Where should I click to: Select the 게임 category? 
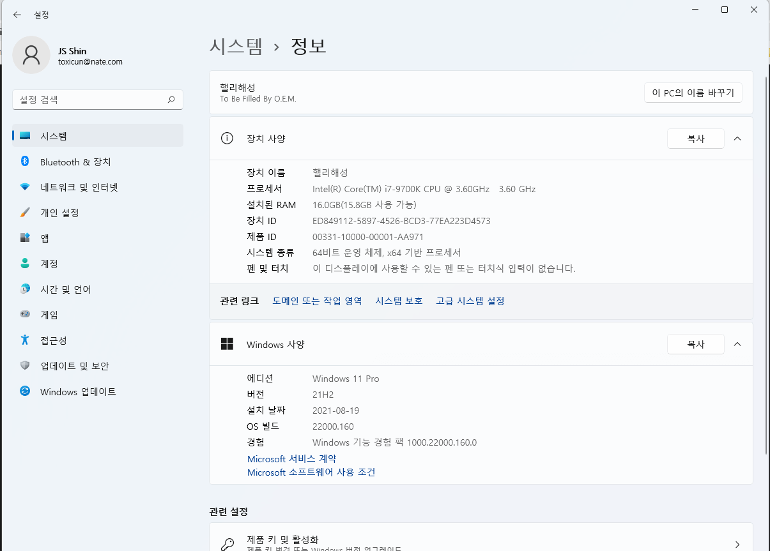tap(98, 315)
